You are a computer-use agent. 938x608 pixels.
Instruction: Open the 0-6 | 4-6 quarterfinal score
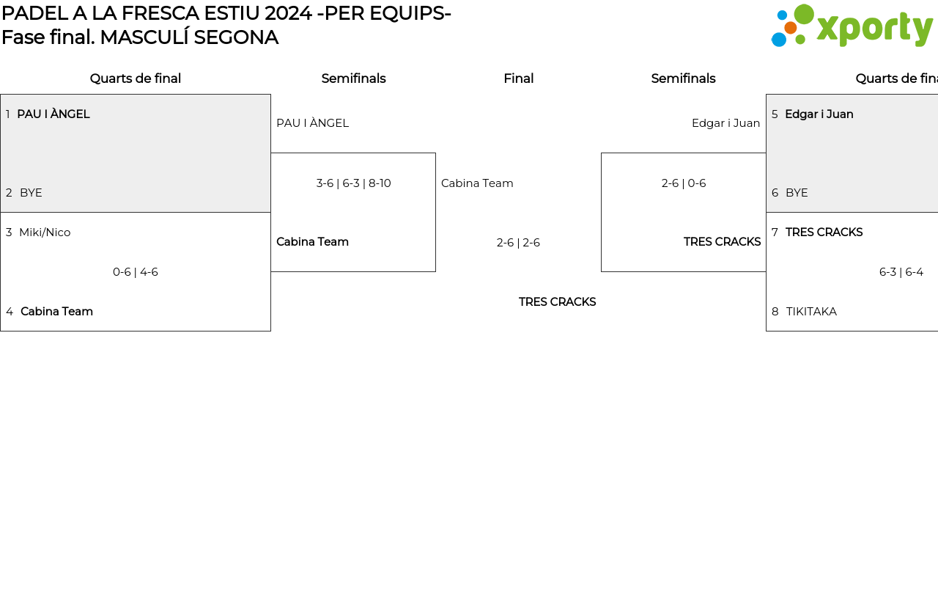tap(136, 272)
